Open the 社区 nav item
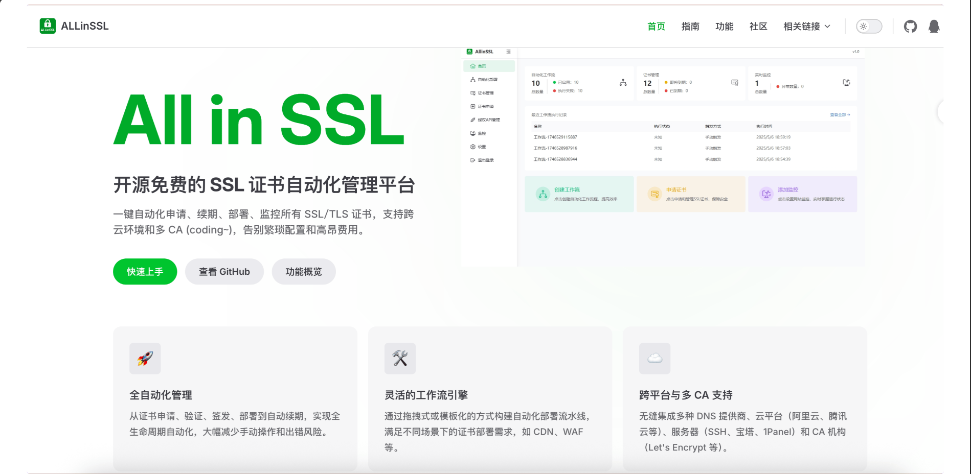This screenshot has height=474, width=971. point(758,27)
